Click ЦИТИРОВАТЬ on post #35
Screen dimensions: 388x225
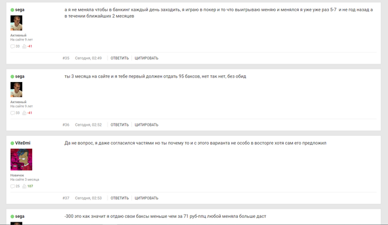tap(146, 58)
